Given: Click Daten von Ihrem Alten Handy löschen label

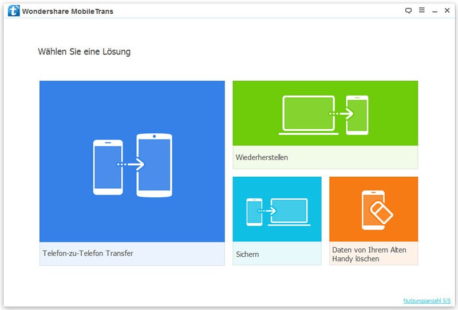Looking at the screenshot, I should 369,255.
